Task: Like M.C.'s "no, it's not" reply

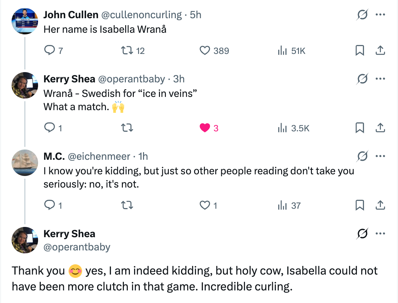Action: pyautogui.click(x=205, y=205)
